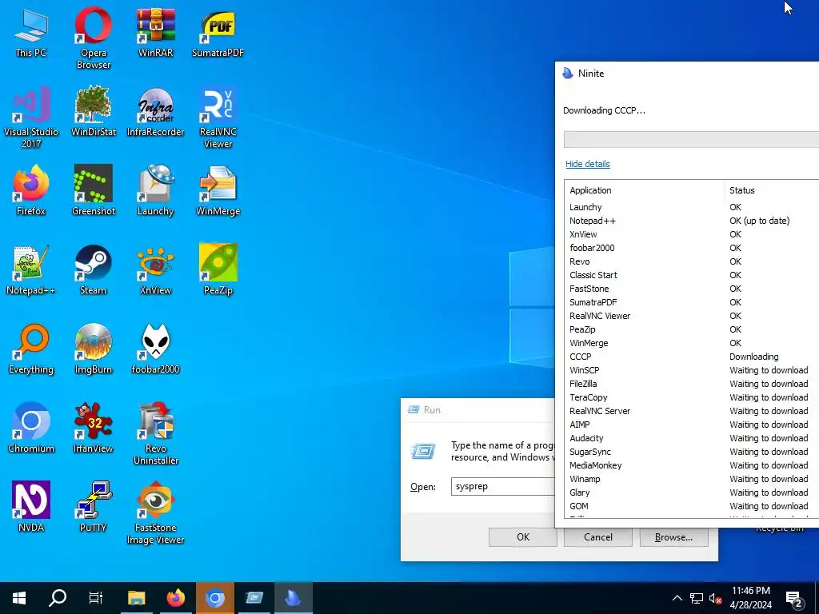Image resolution: width=819 pixels, height=614 pixels.
Task: Click the Open field containing sysprep
Action: (502, 487)
